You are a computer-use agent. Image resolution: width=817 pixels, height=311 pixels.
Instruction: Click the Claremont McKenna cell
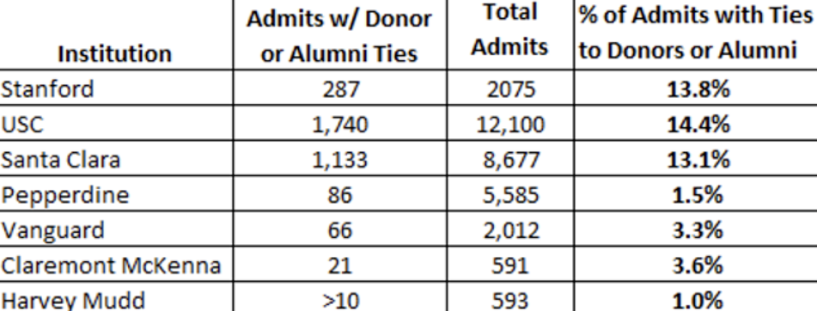tap(116, 265)
